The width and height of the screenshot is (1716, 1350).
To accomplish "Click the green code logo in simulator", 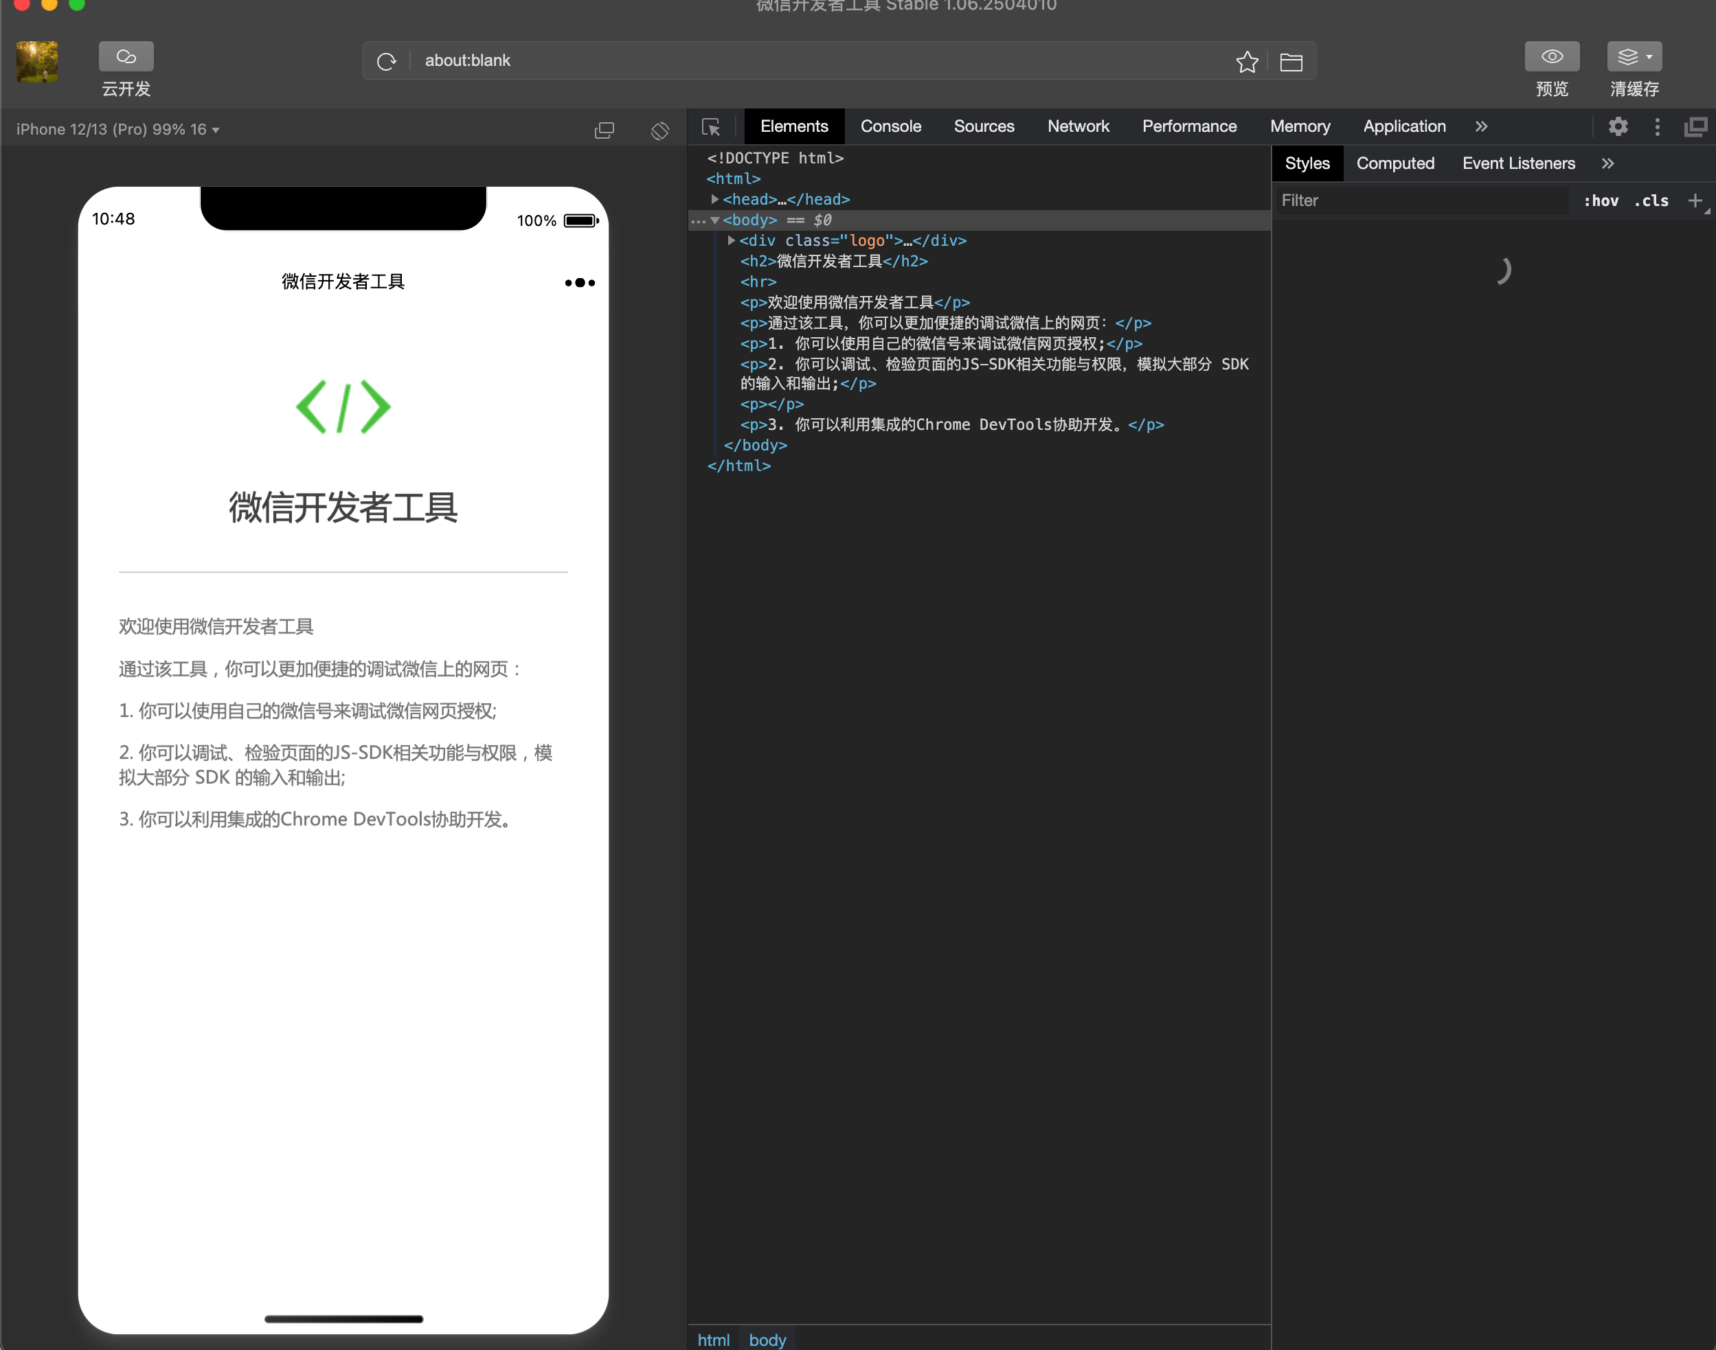I will 343,407.
